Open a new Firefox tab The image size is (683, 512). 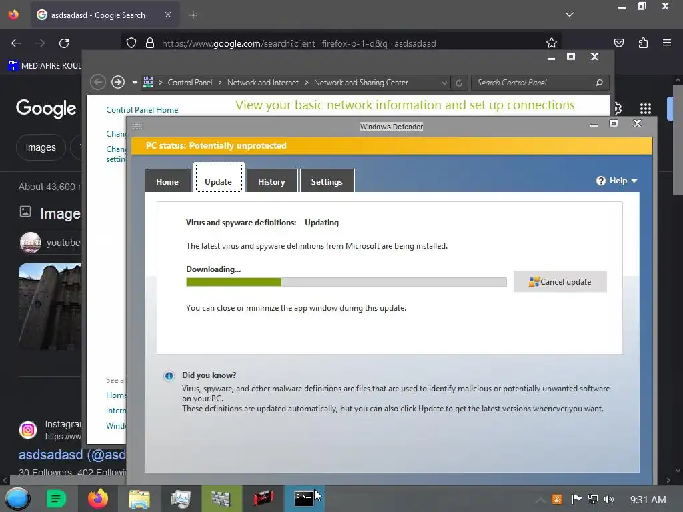point(193,15)
